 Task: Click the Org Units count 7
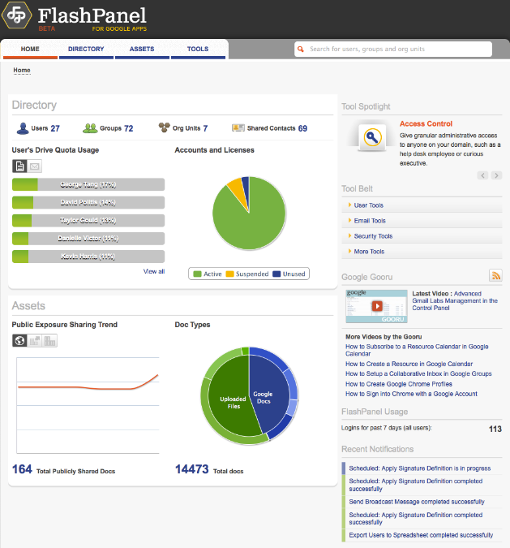coord(205,128)
